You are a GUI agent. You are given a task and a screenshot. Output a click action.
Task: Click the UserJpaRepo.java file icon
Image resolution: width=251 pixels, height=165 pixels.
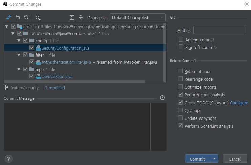coord(38,77)
